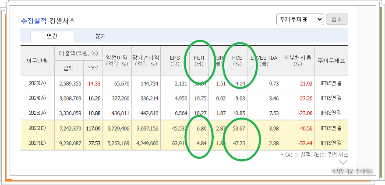Click the PBR value 0.92
Viewport: 385px width, 185px height.
tap(221, 99)
